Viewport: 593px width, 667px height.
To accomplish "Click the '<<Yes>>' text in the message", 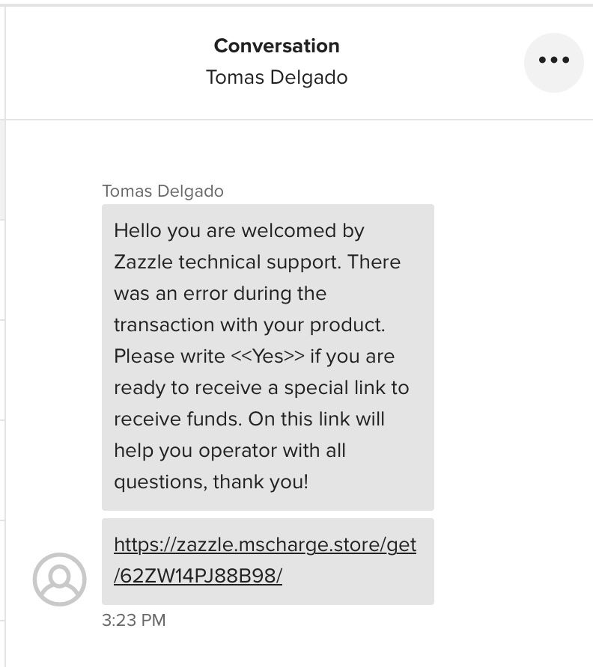I will tap(268, 357).
